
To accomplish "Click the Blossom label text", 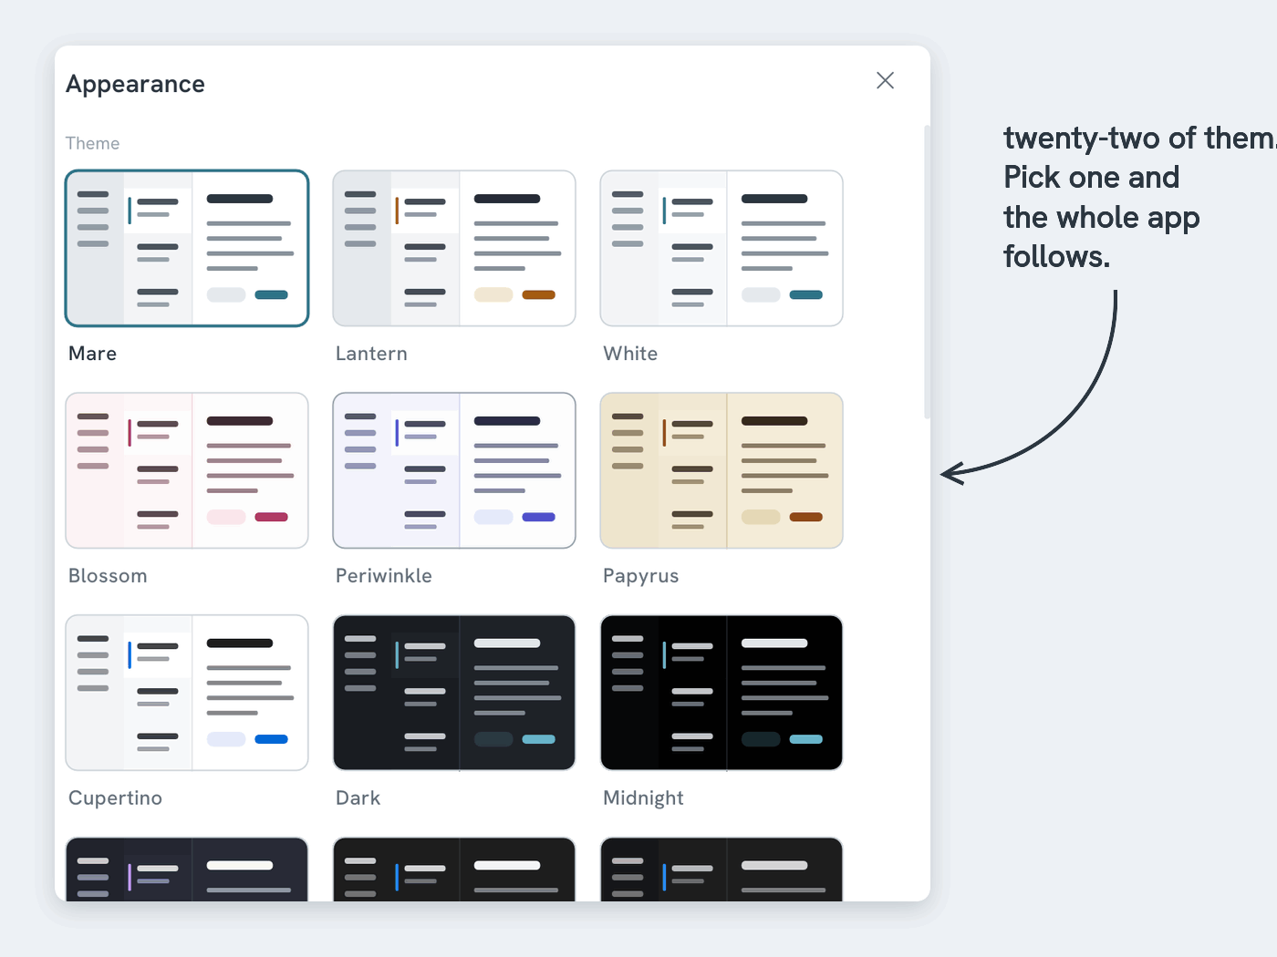I will [108, 576].
